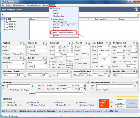Click the refresh icon next to Condition field
This screenshot has width=140, height=118.
pos(85,93)
